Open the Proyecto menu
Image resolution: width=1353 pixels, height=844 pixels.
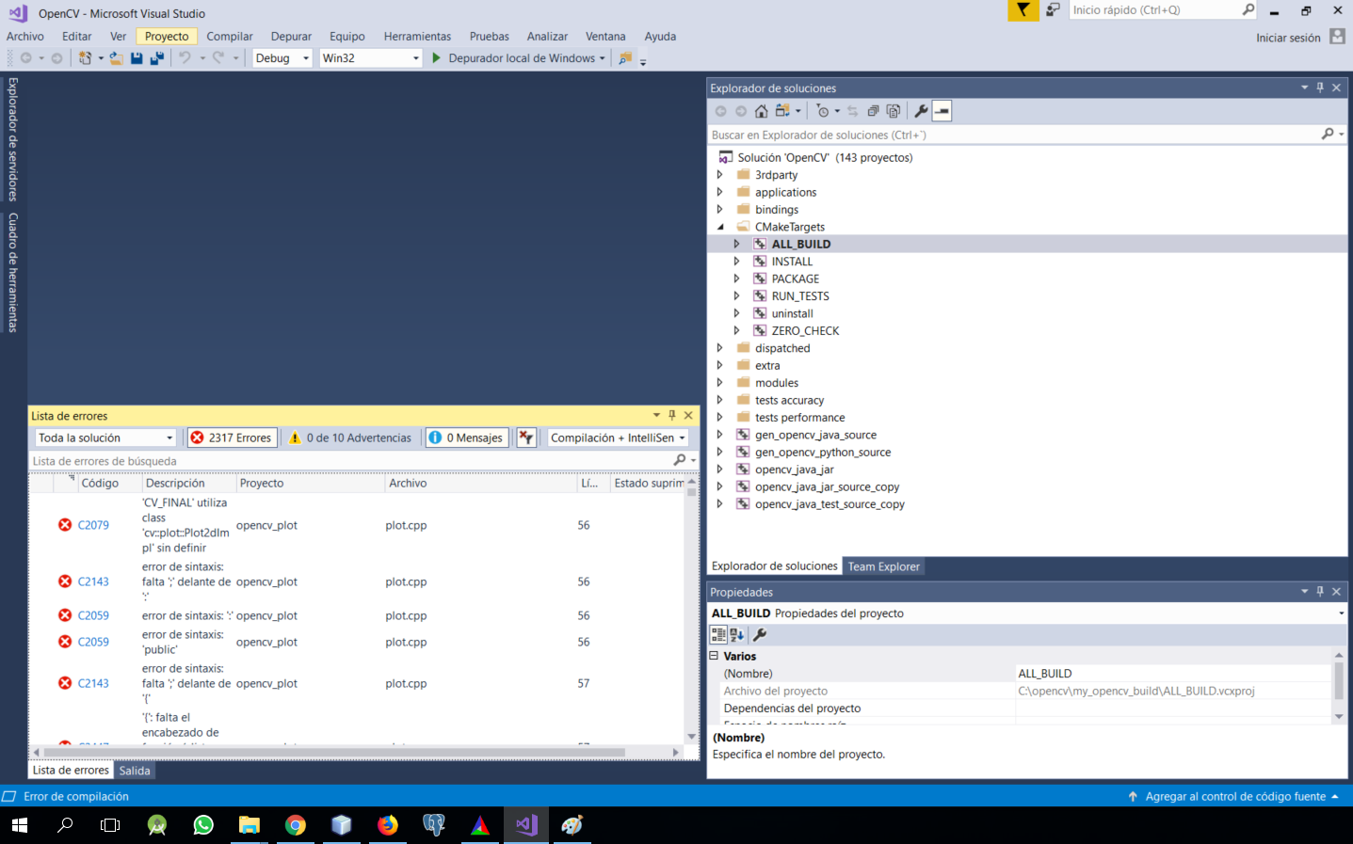click(167, 36)
